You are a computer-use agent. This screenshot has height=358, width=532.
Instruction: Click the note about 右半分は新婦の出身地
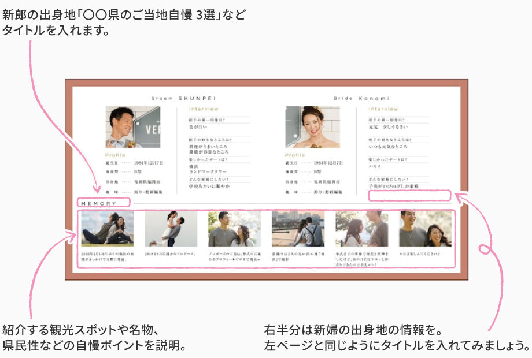click(x=396, y=338)
